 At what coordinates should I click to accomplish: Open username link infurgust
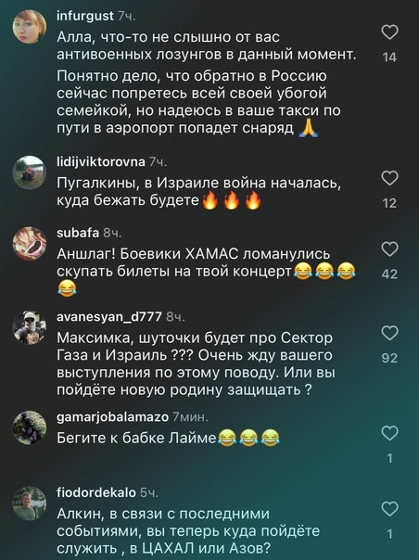click(x=85, y=16)
